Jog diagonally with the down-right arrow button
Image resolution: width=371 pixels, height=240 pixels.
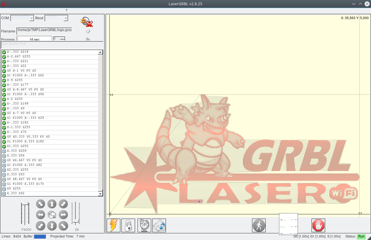[x=63, y=226]
